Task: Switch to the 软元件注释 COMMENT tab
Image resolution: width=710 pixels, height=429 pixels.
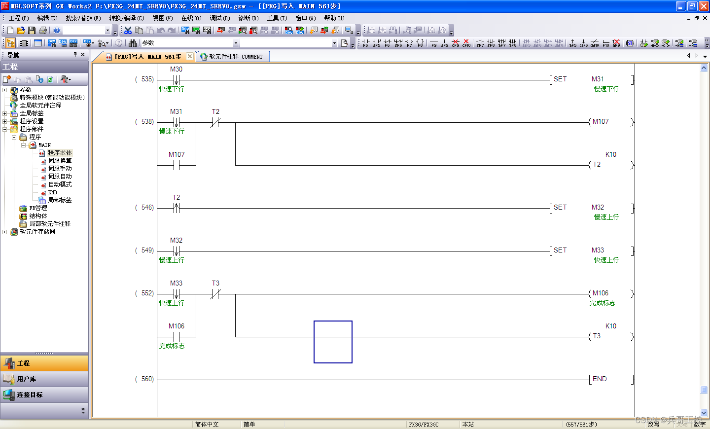Action: point(232,57)
